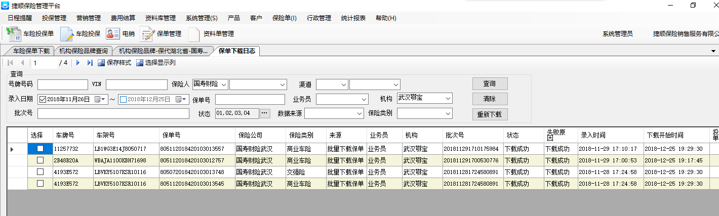Open the 日程提醒 menu
Image resolution: width=719 pixels, height=216 pixels.
tap(20, 18)
